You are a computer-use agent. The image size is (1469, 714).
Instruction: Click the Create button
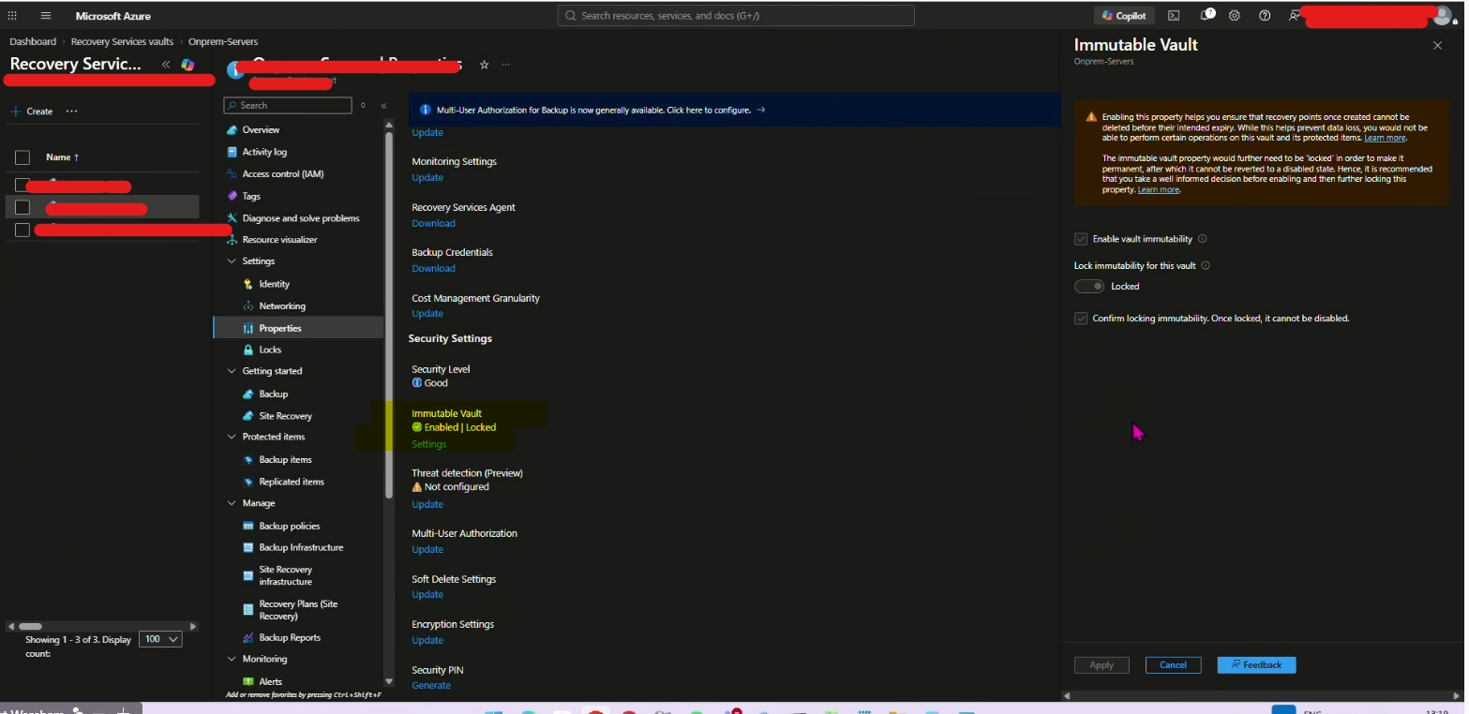32,112
